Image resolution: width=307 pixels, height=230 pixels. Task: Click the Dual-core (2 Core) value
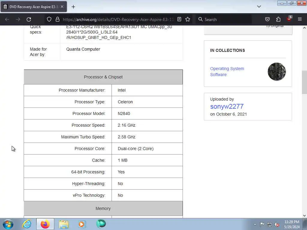tap(136, 149)
